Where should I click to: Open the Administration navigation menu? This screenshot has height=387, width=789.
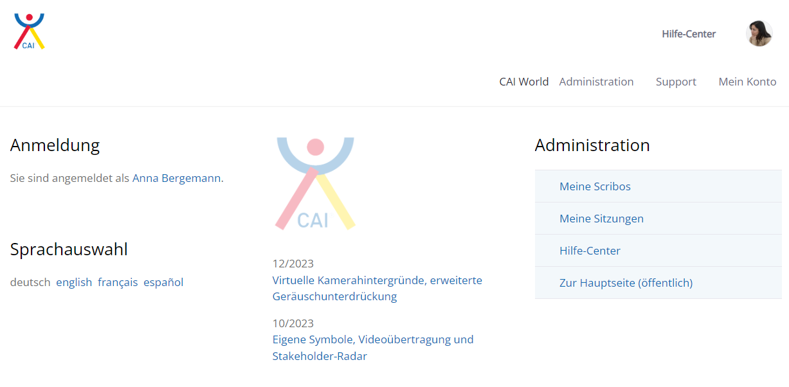click(596, 82)
